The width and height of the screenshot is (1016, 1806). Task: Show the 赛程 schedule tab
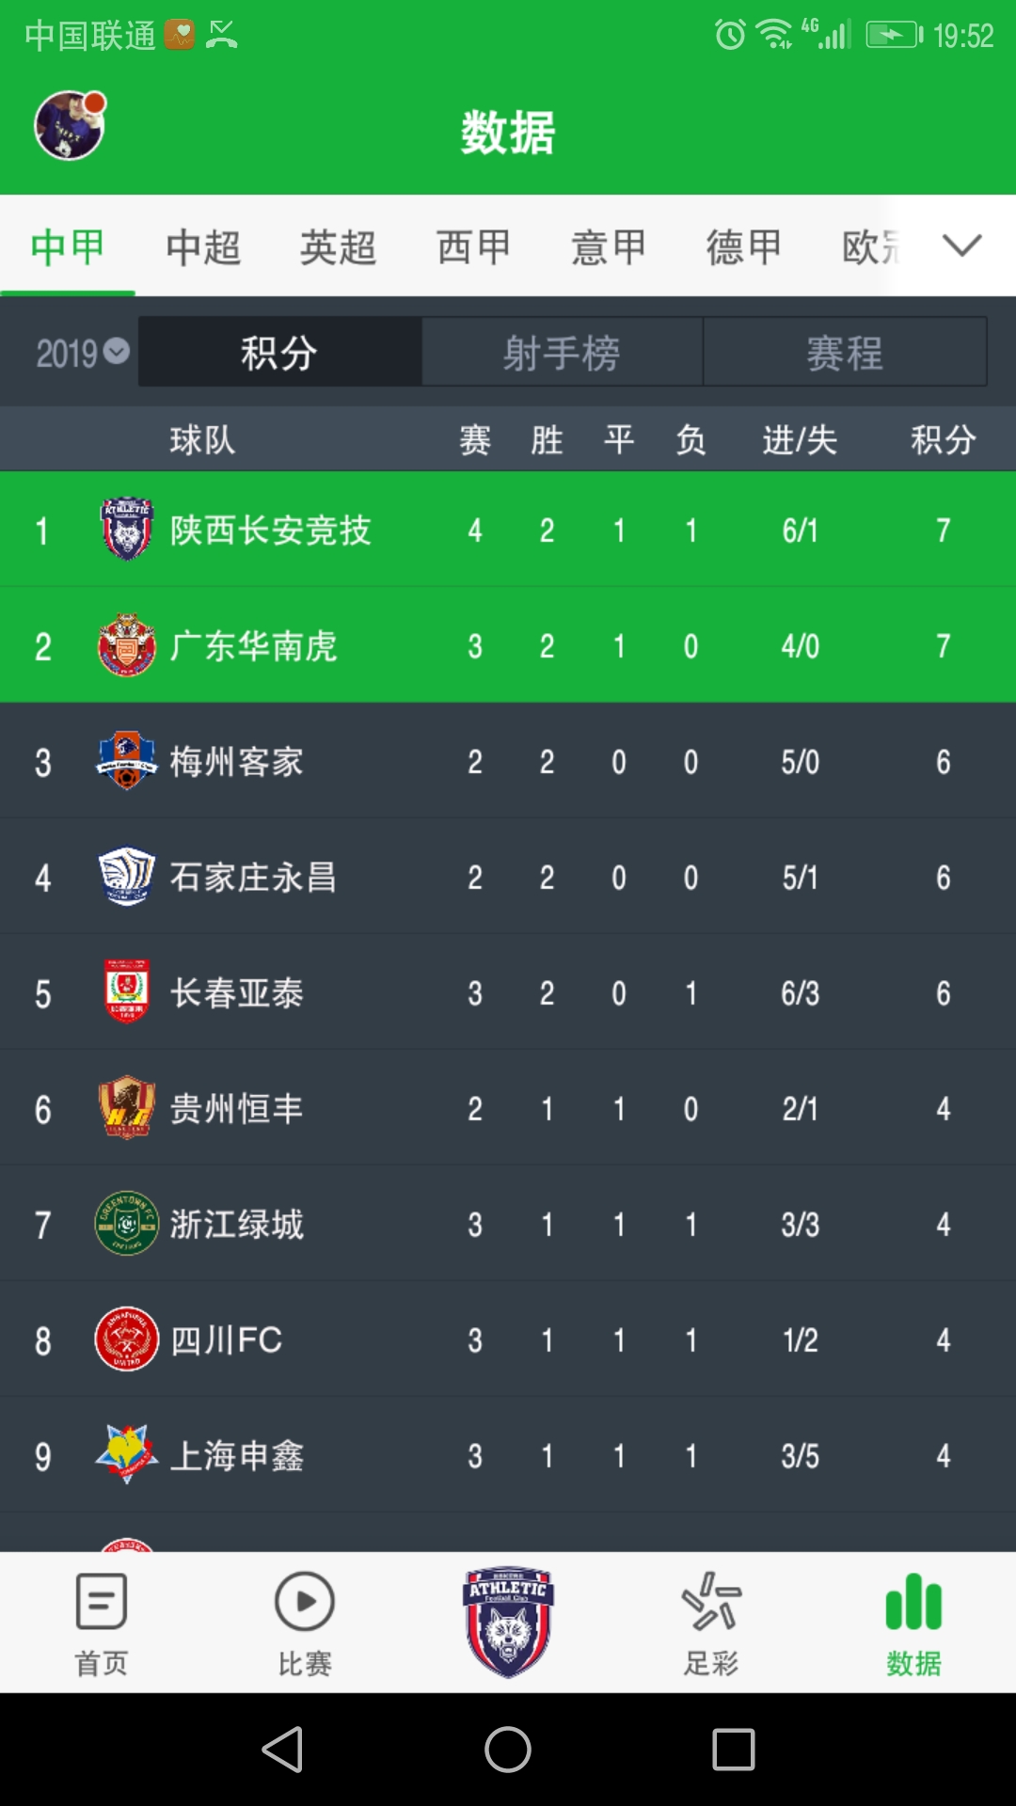(844, 353)
